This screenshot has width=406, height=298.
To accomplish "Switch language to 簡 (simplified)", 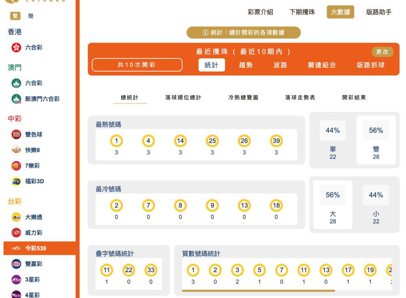I will 29,16.
